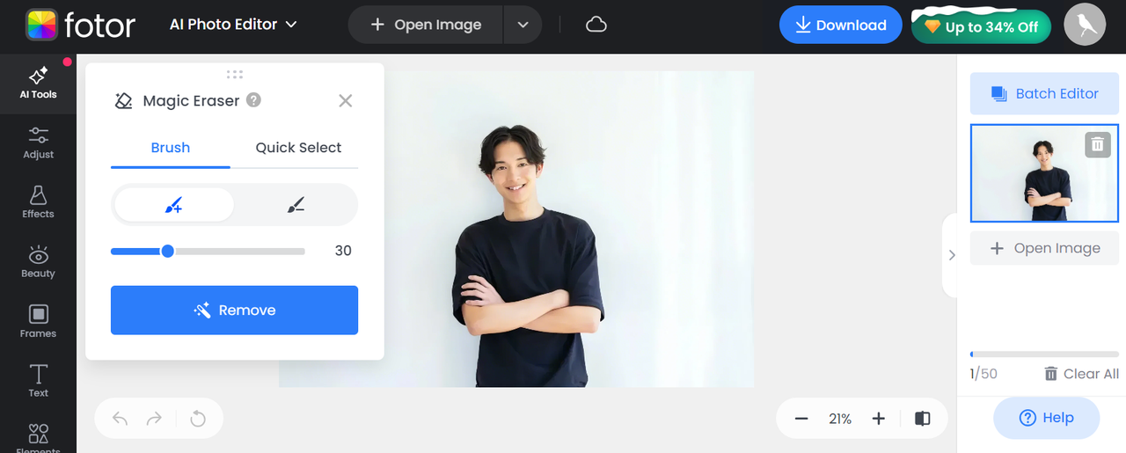Screen dimensions: 1126x453
Task: Select the portrait thumbnail in right panel
Action: (1044, 173)
